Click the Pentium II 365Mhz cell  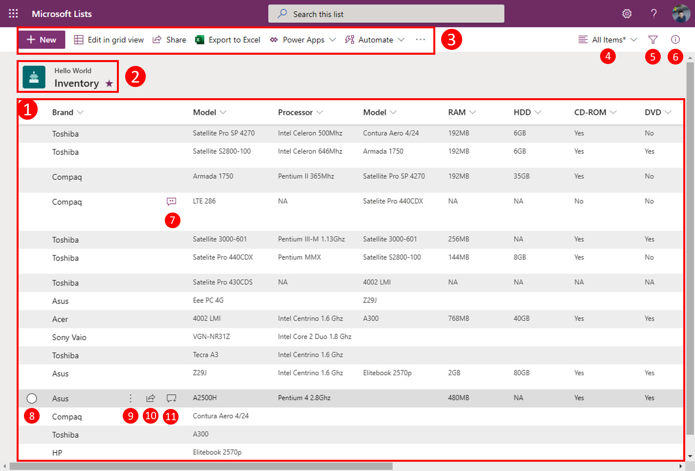coord(306,176)
